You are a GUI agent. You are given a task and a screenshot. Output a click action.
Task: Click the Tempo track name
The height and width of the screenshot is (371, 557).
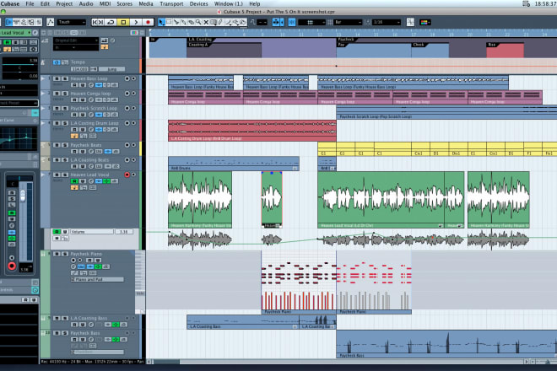tap(78, 62)
